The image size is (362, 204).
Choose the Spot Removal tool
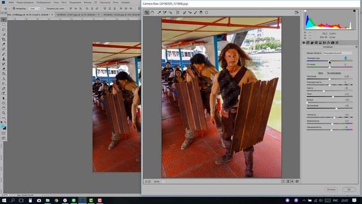pos(184,12)
